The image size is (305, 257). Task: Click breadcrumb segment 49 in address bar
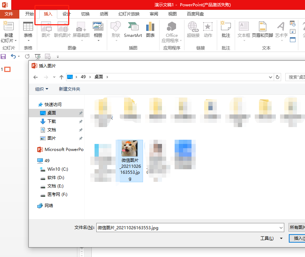[x=83, y=77]
